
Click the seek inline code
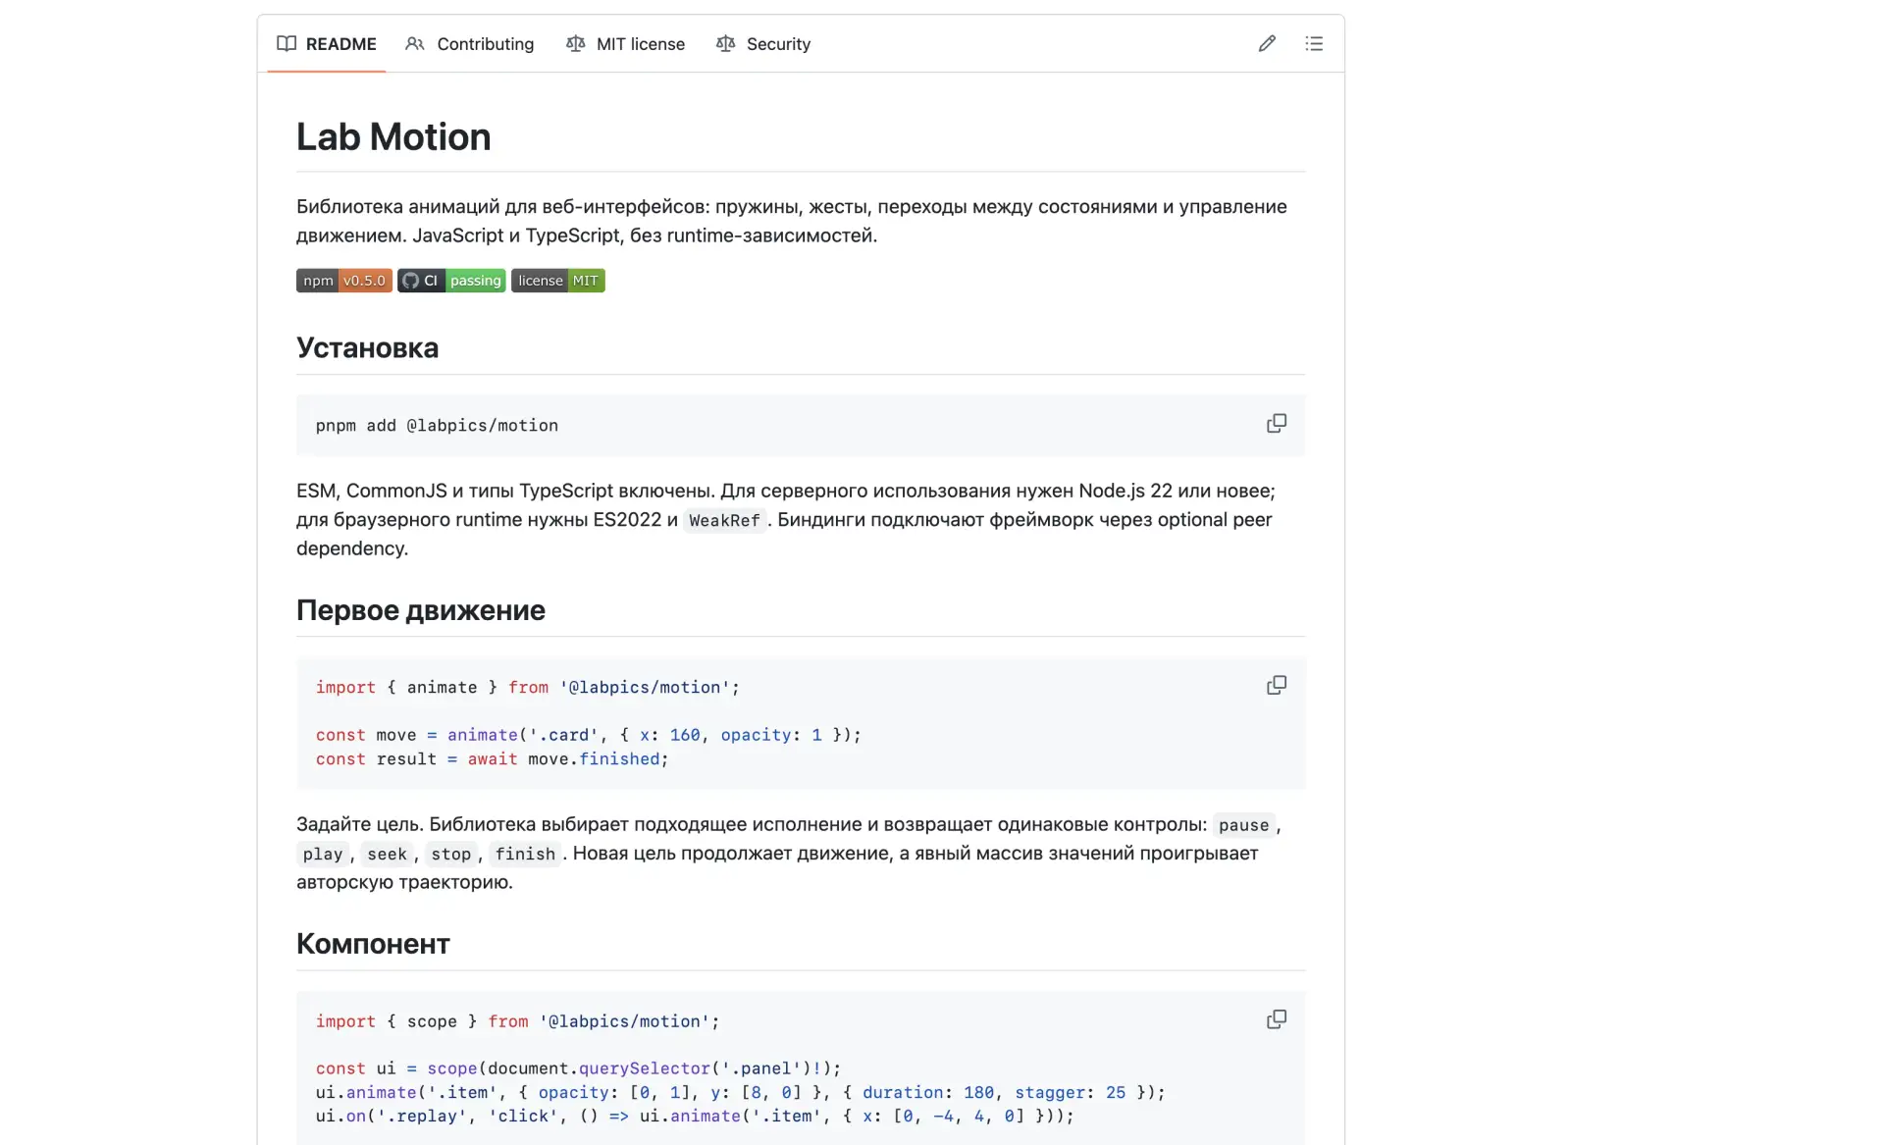tap(387, 854)
